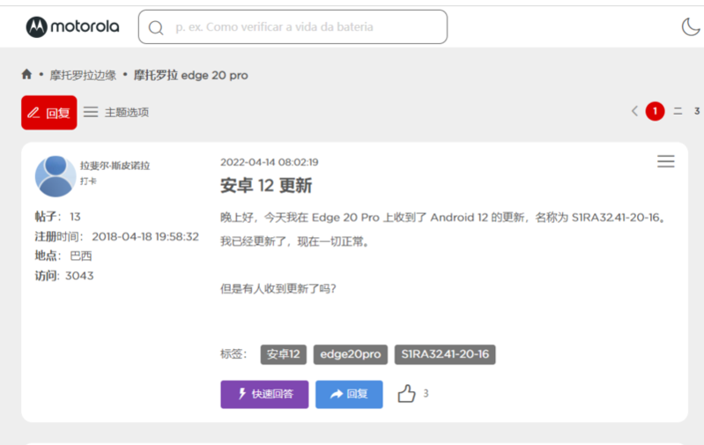
Task: Click the 地点: 巴西 text
Action: 63,256
